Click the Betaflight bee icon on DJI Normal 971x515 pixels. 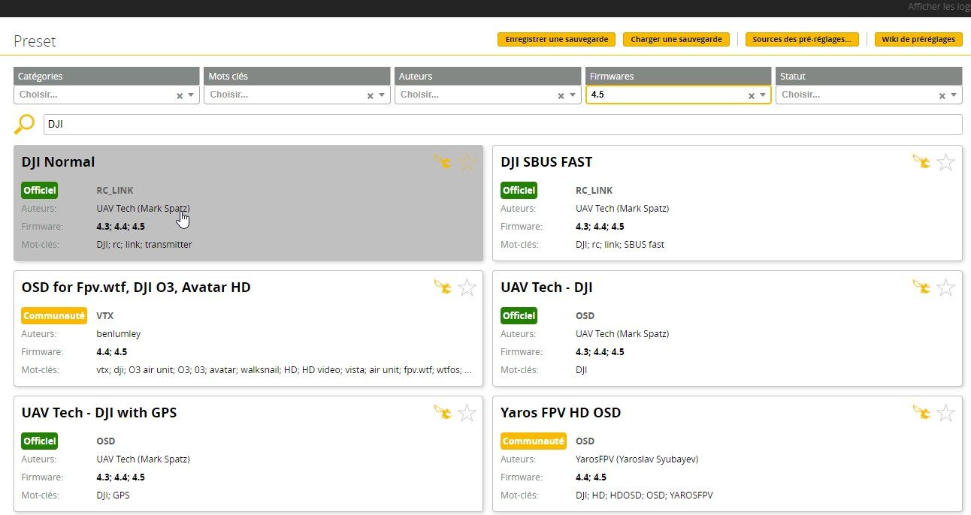443,161
